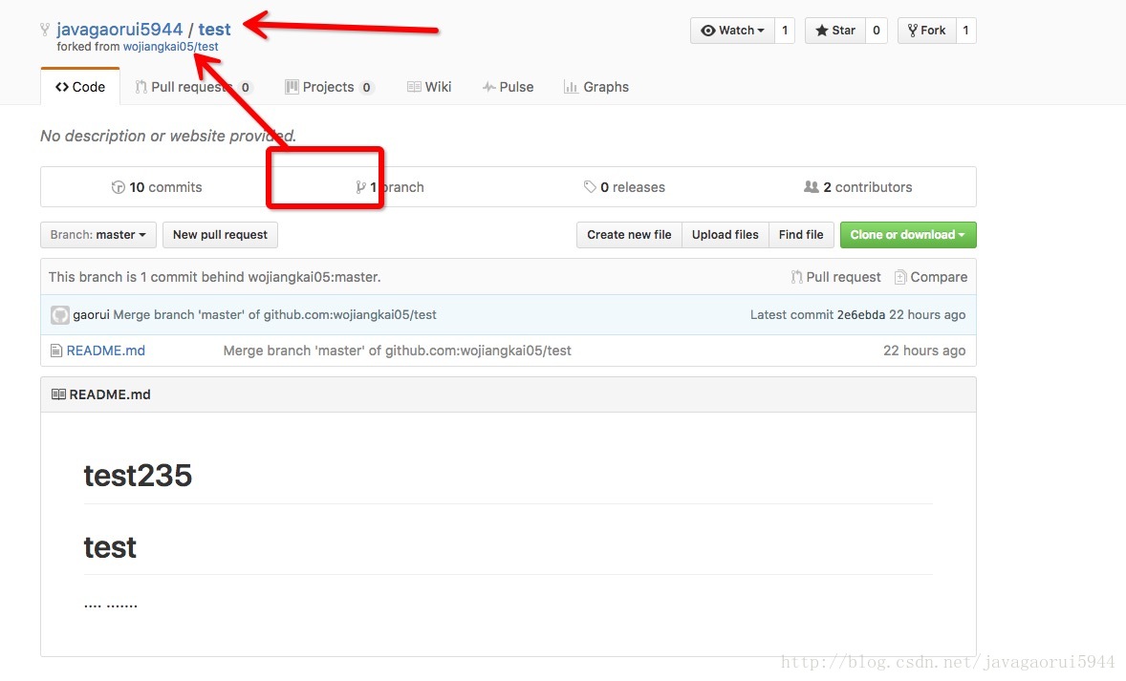
Task: Click the file icon next to README.md row
Action: click(56, 351)
